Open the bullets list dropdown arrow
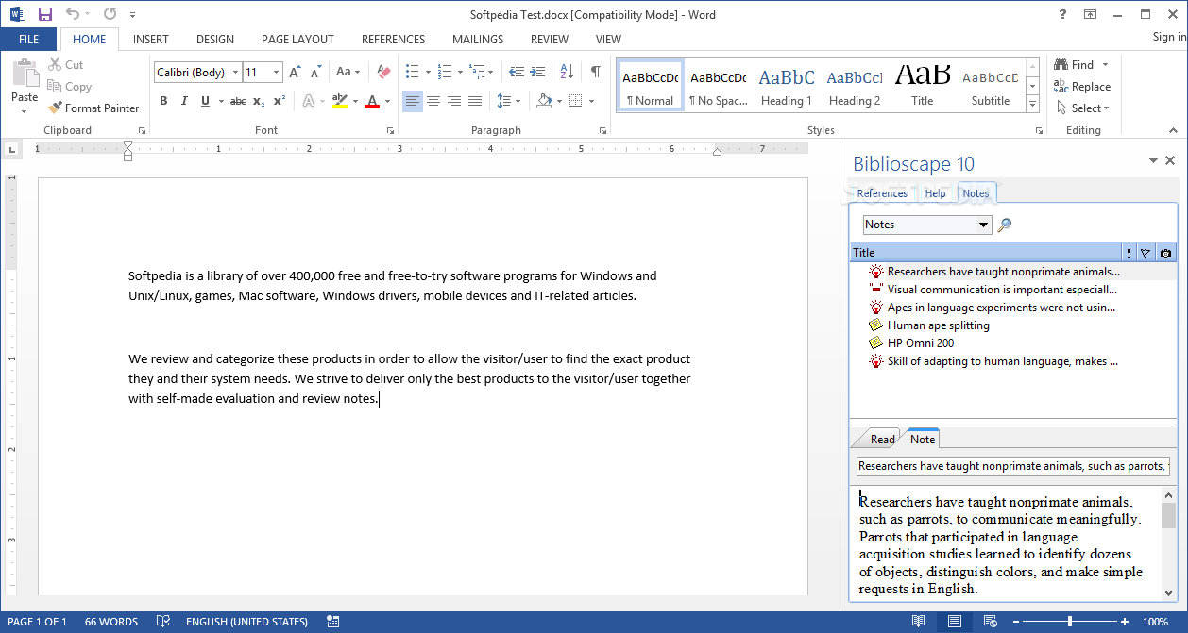This screenshot has height=633, width=1188. [428, 73]
